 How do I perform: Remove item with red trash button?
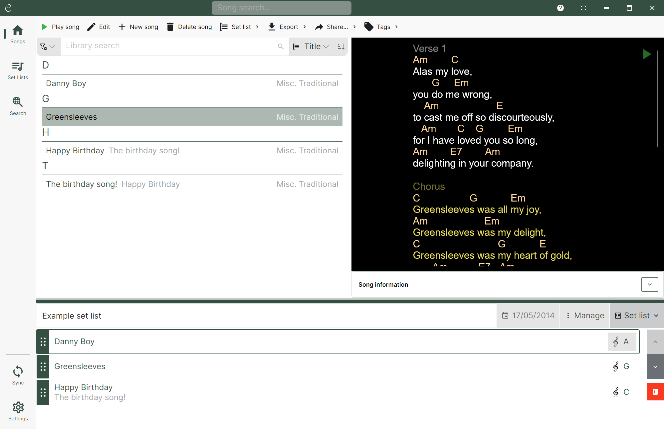(x=655, y=392)
